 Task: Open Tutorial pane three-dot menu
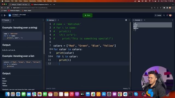[x=43, y=20]
